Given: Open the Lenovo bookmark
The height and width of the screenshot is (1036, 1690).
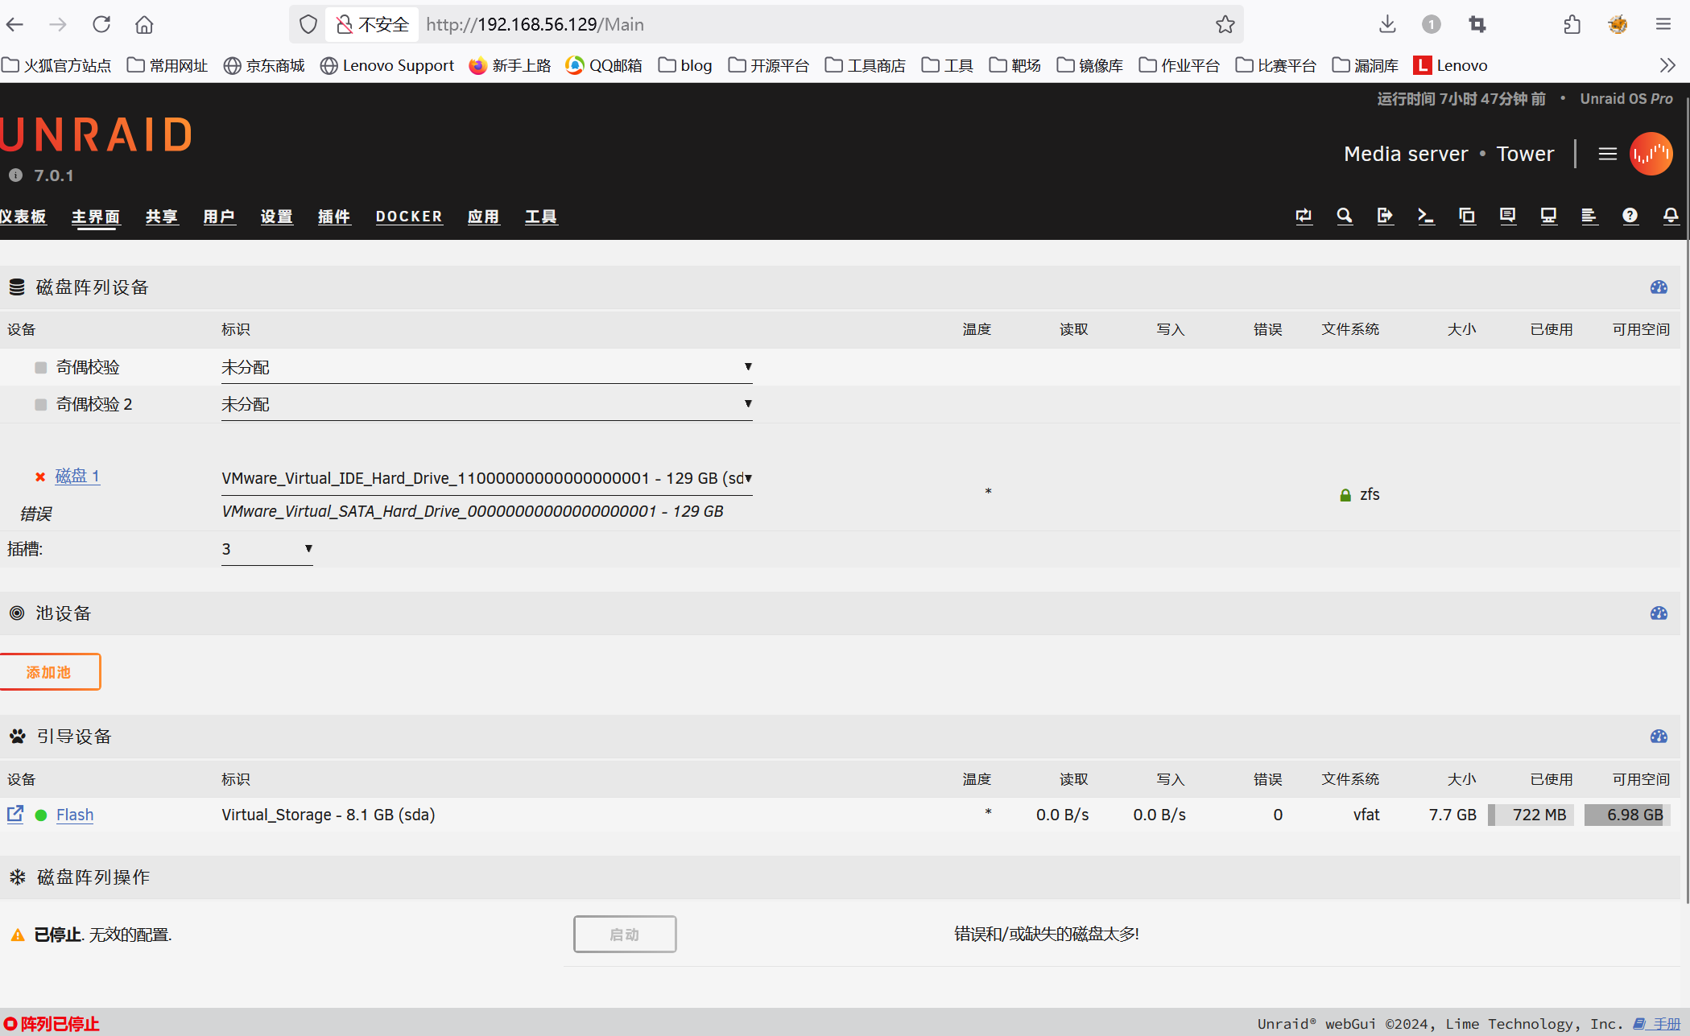Looking at the screenshot, I should pos(1451,65).
